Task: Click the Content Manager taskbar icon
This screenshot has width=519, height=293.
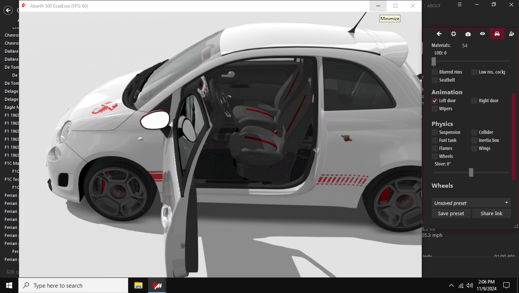Action: [157, 285]
